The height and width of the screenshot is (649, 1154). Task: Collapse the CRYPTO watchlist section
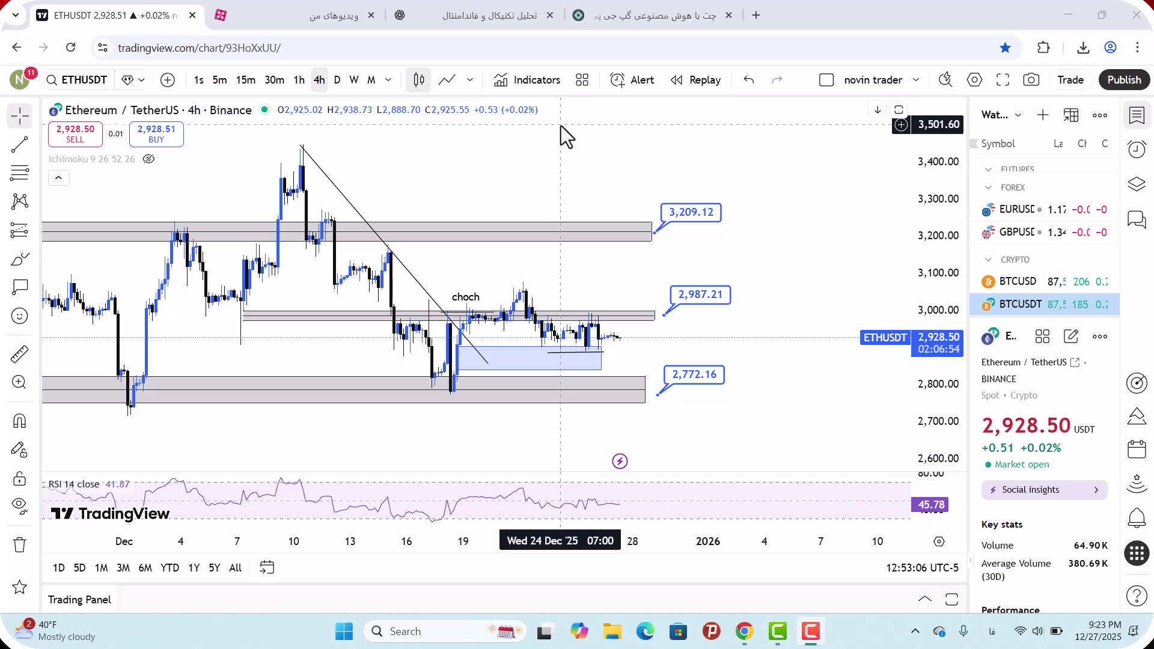click(988, 260)
